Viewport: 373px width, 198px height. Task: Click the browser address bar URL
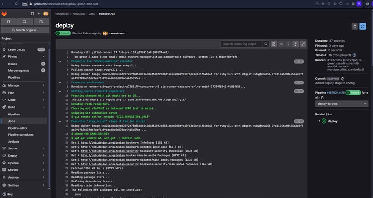tap(66, 4)
